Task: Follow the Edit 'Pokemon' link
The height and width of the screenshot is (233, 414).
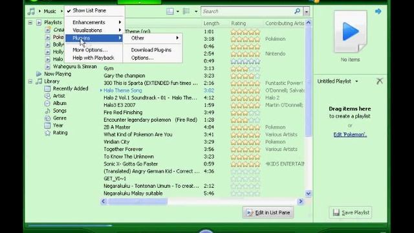Action: (x=350, y=135)
